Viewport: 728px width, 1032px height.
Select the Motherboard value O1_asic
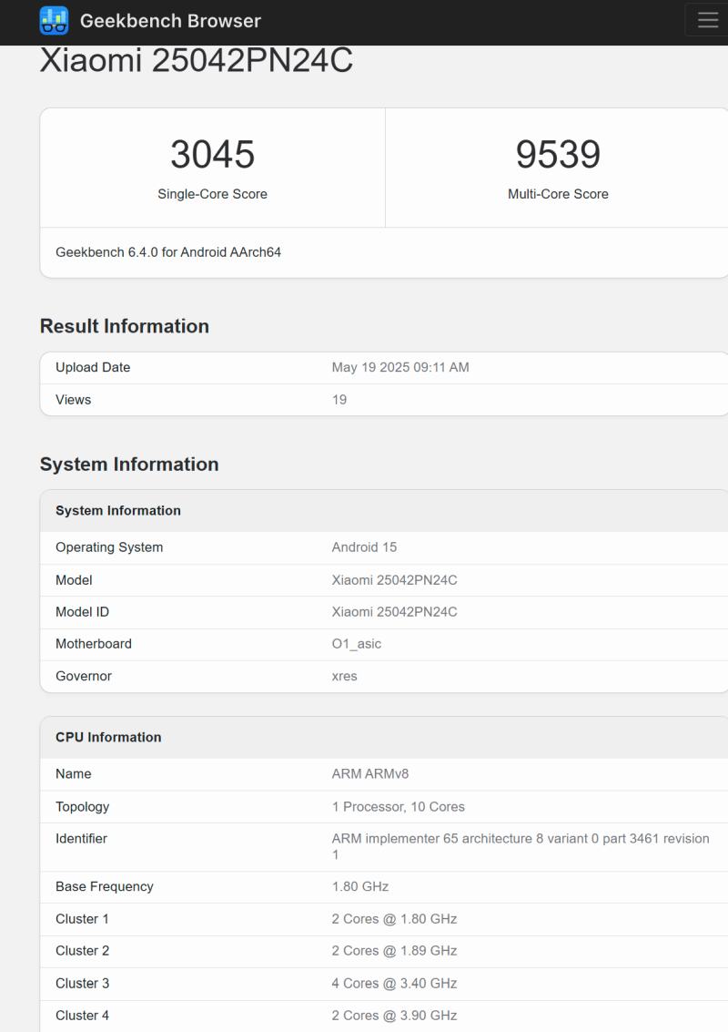pyautogui.click(x=357, y=644)
